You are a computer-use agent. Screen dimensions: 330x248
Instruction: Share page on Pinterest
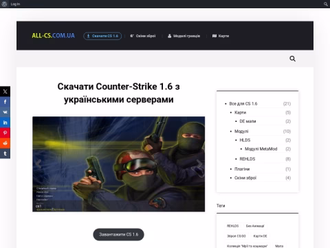point(5,133)
